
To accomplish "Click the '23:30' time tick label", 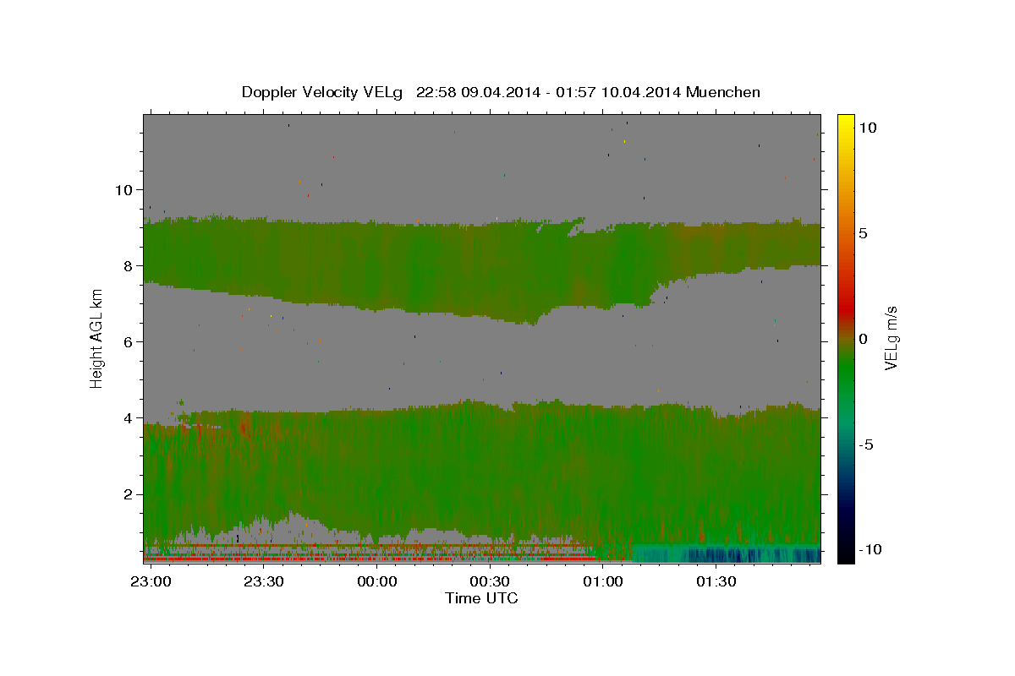I will (264, 581).
